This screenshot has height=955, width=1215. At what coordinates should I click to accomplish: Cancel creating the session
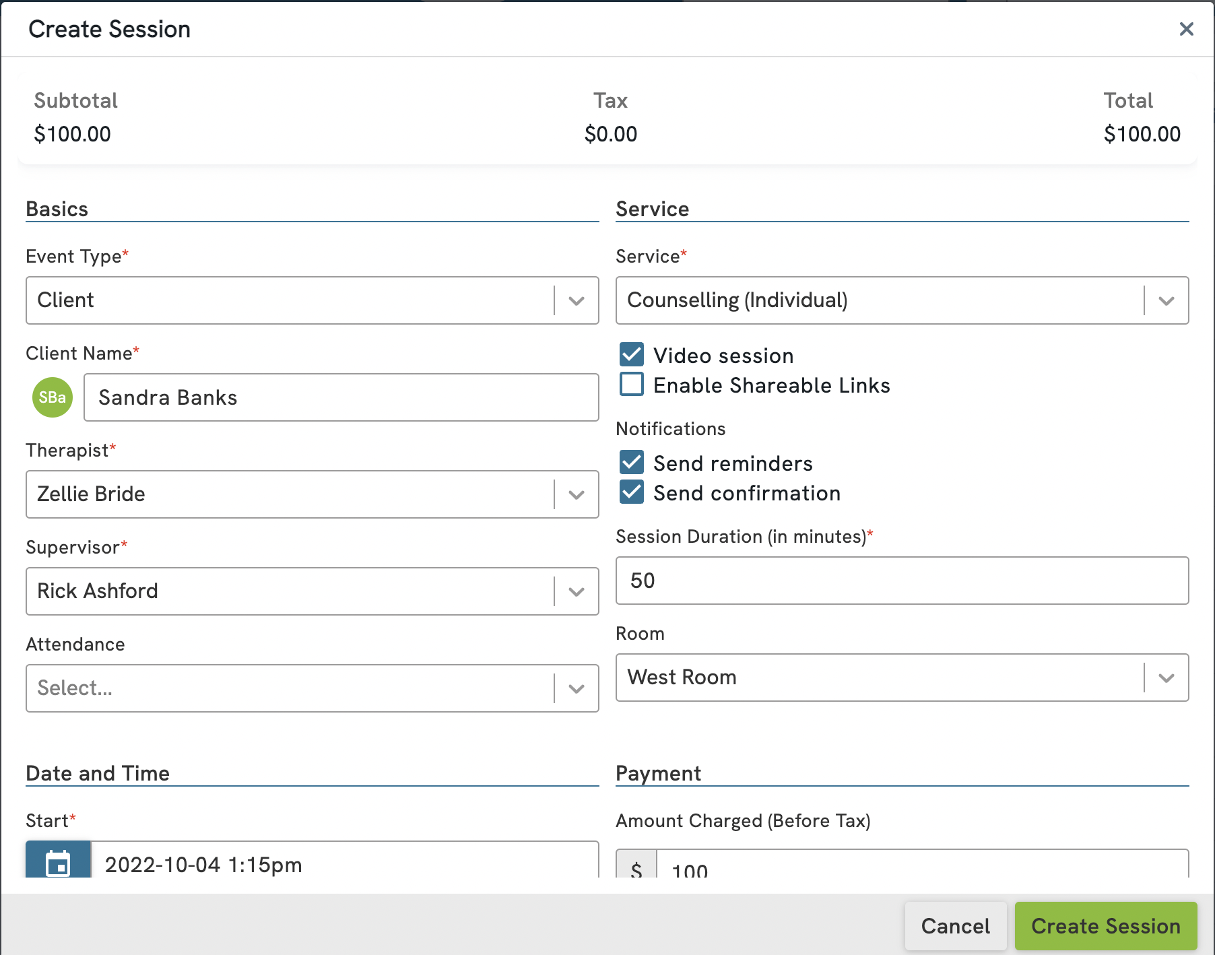pos(955,925)
